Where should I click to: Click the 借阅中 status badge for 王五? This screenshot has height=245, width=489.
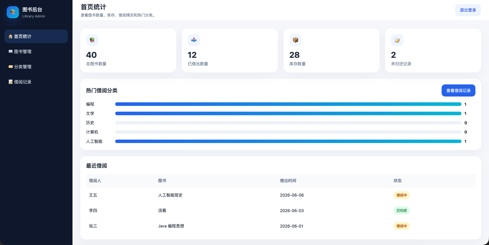[402, 195]
